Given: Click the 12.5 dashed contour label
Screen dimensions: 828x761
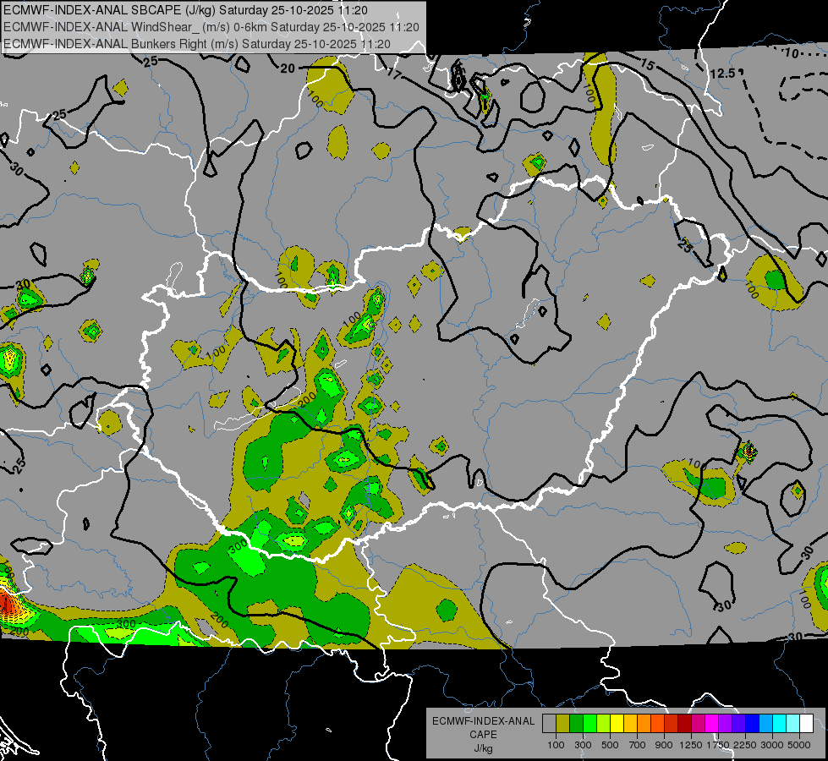Looking at the screenshot, I should (722, 74).
